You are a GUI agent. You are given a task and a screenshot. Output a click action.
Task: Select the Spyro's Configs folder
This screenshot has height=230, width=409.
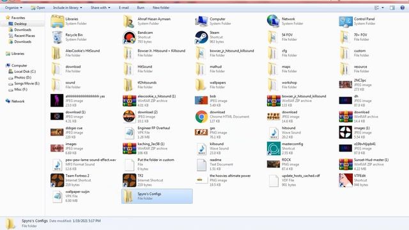157,196
